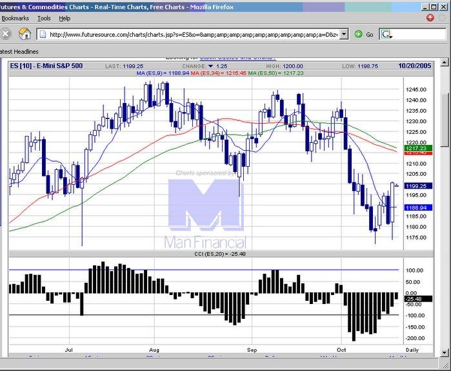The image size is (451, 371).
Task: Click the Sep axis label
Action: 252,350
